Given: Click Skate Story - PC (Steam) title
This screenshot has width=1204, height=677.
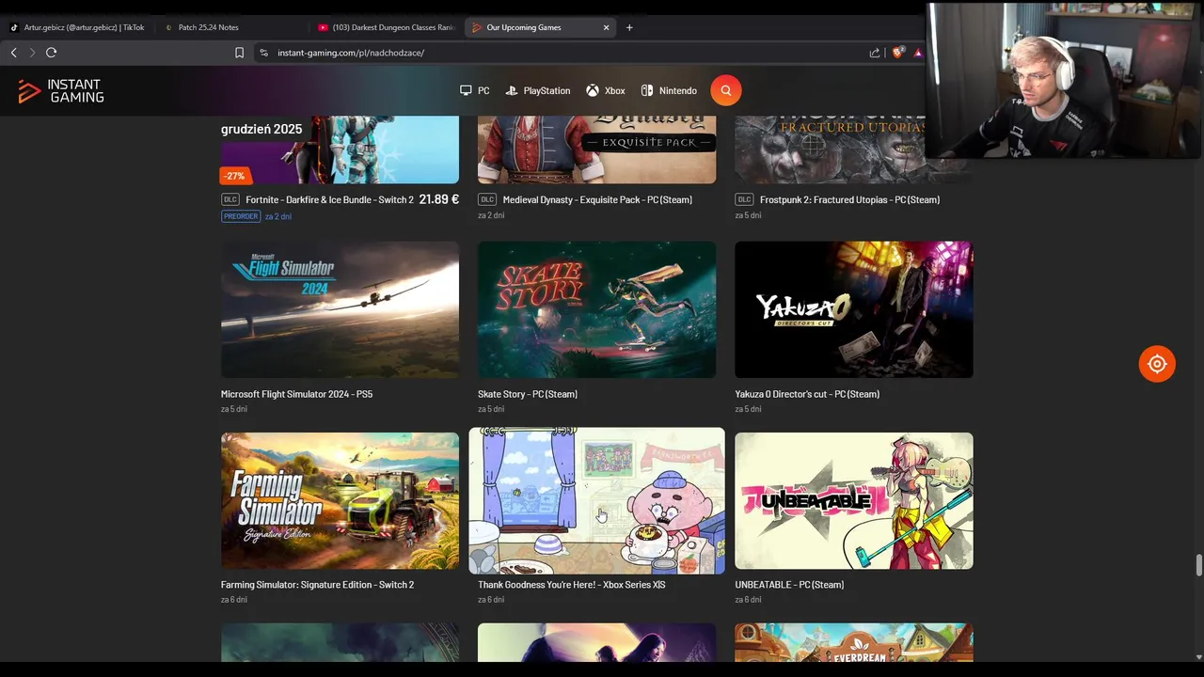Looking at the screenshot, I should coord(528,394).
